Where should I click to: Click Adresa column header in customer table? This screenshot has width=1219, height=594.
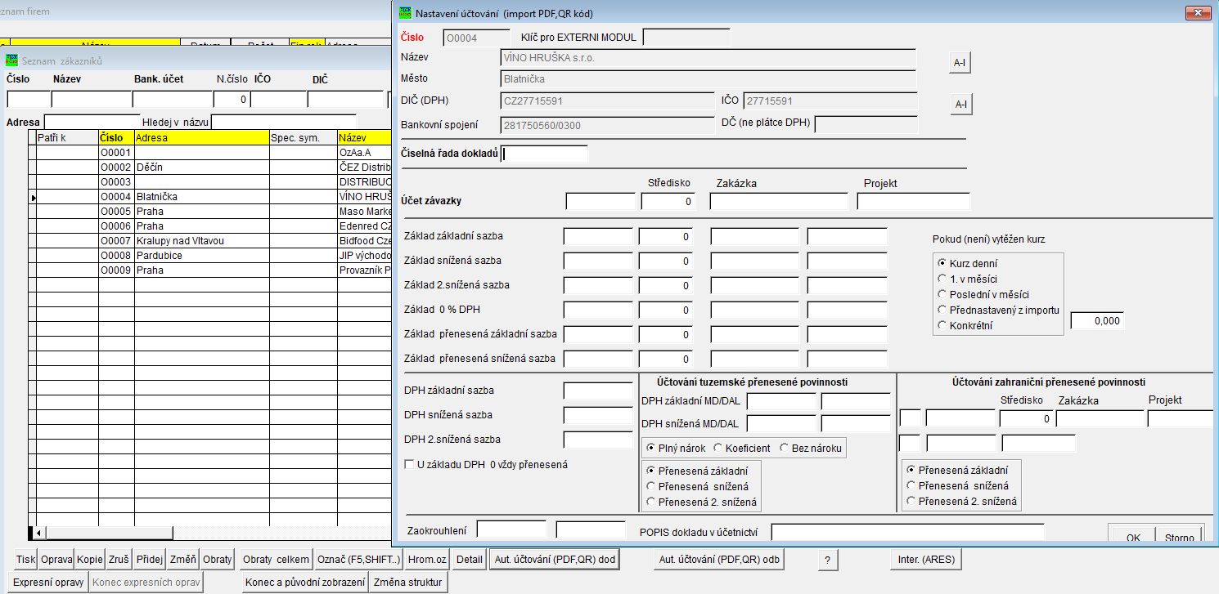click(x=201, y=138)
